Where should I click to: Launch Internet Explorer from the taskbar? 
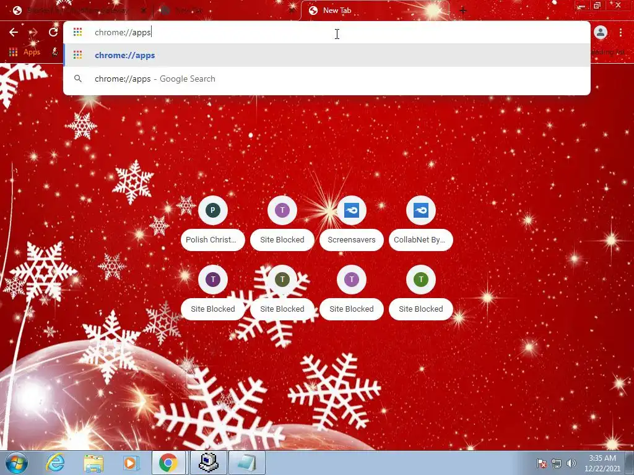[55, 463]
